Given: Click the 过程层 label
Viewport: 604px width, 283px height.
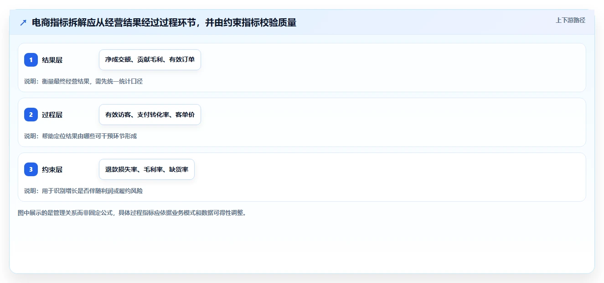Looking at the screenshot, I should pos(52,115).
